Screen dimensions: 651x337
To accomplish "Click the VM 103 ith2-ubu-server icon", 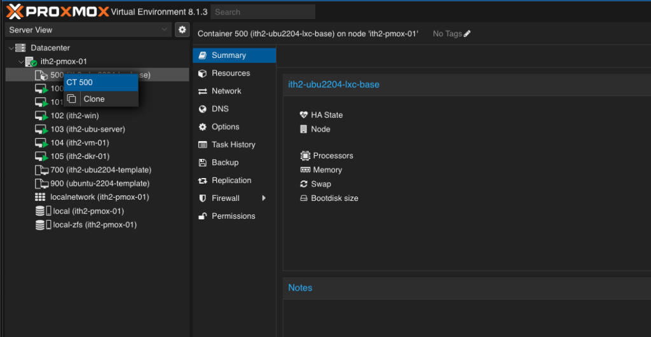I will [x=41, y=130].
